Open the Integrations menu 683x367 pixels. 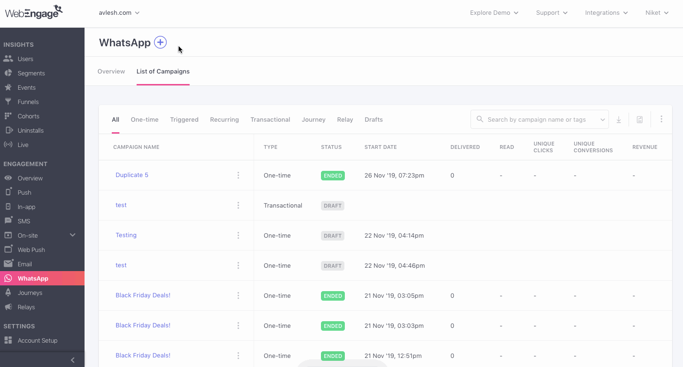pos(606,13)
